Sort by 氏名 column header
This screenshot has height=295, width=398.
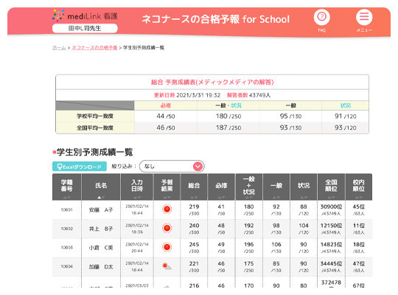tap(101, 187)
